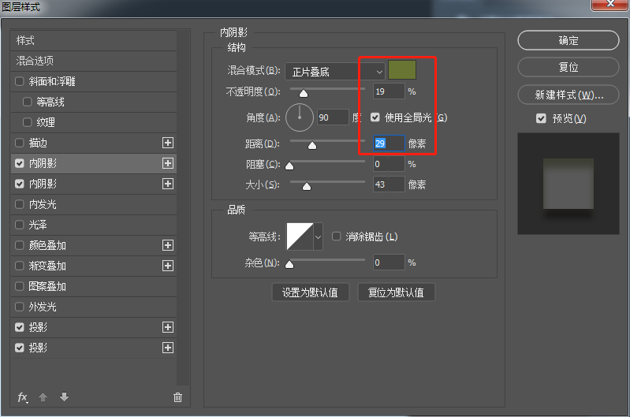Enable 斜面和浮雕 checkbox
Viewport: 630px width, 417px height.
click(x=19, y=81)
